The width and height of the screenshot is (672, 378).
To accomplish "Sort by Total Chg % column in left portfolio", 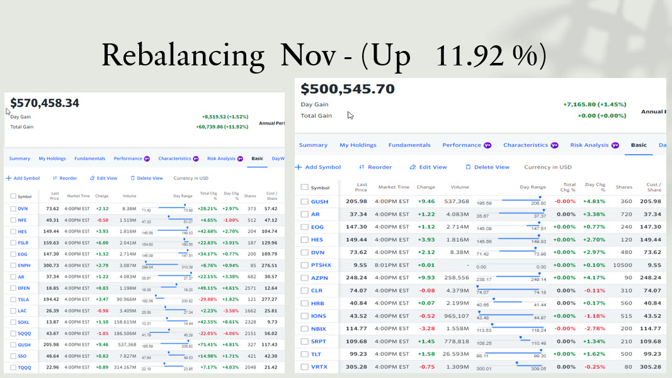I will pos(208,196).
